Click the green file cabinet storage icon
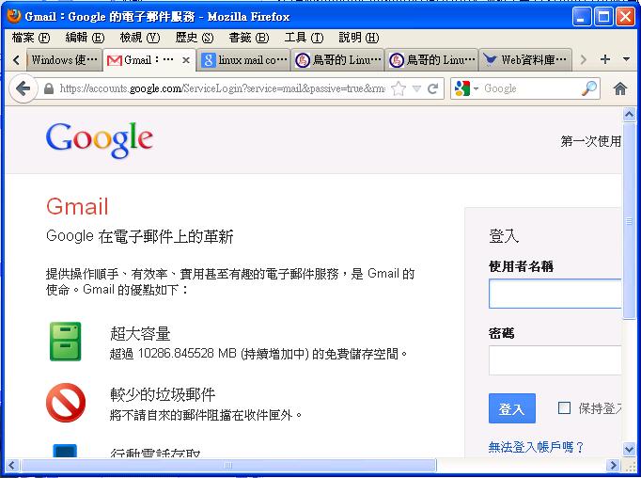 coord(66,342)
